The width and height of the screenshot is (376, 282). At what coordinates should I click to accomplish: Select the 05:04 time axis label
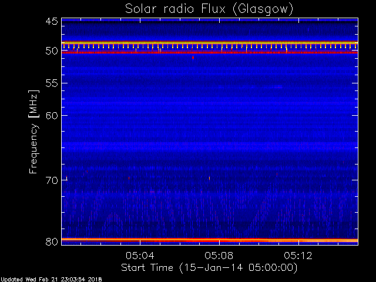pyautogui.click(x=140, y=256)
